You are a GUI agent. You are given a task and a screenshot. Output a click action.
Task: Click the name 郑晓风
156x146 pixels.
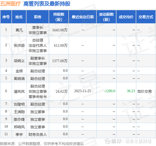[19, 127]
